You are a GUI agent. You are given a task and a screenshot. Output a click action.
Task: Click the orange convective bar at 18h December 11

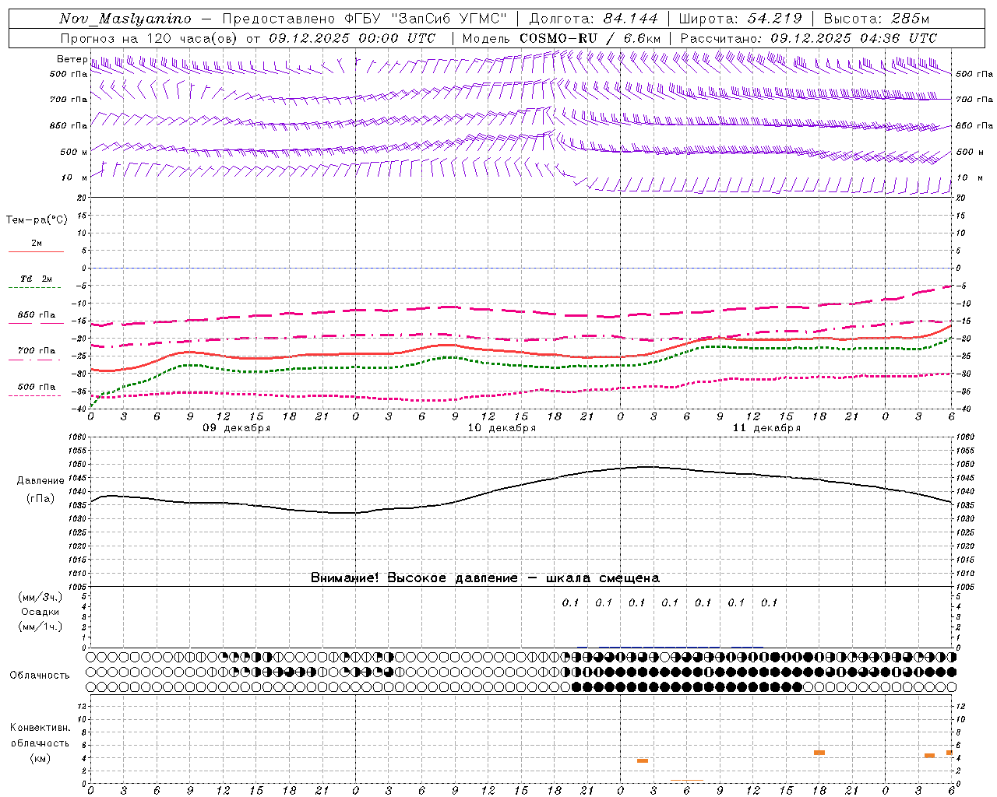click(x=819, y=753)
